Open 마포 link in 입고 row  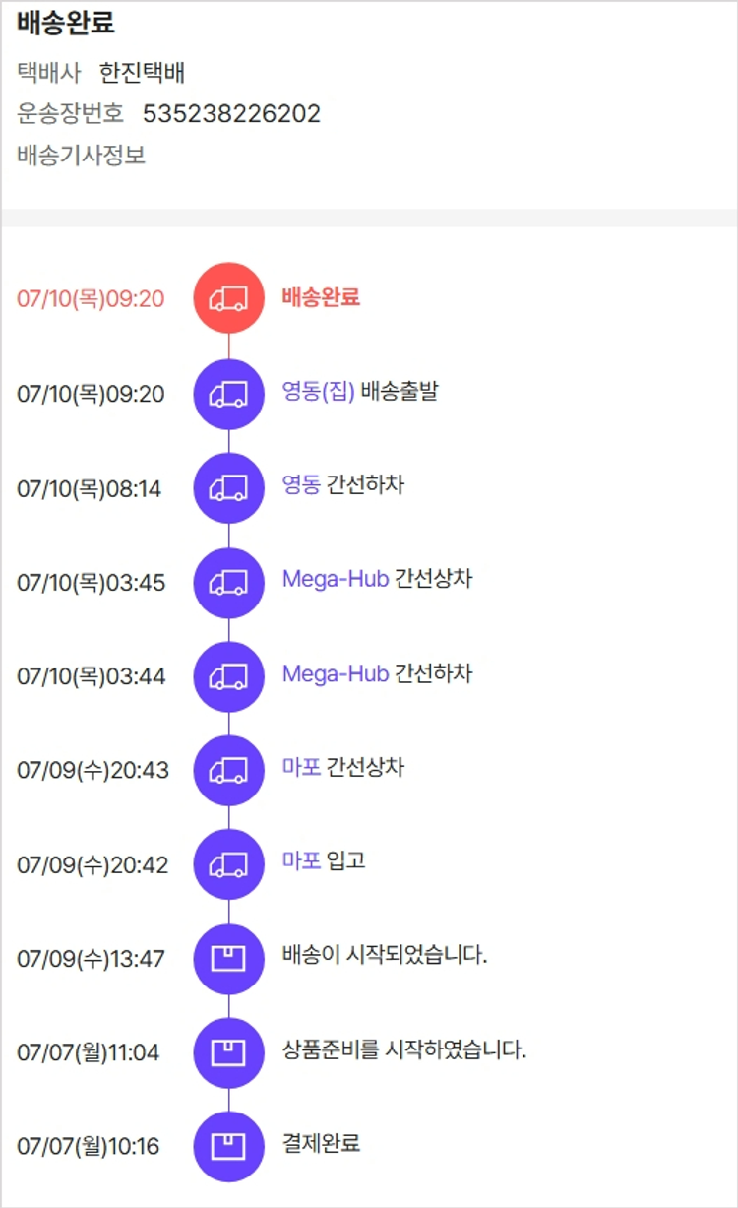(x=301, y=861)
